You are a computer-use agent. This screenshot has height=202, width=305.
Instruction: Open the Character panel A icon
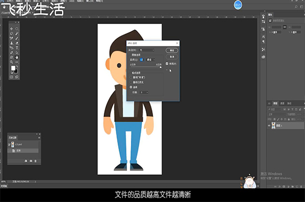point(263,37)
